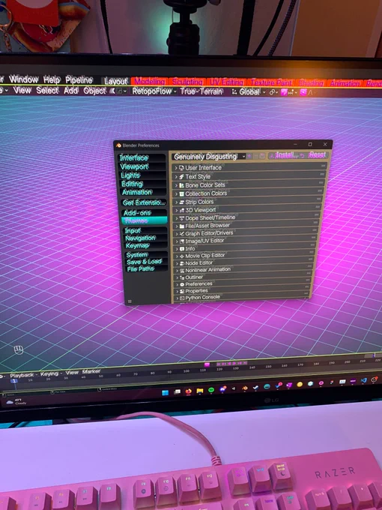Open the UV Editing workspace tab

(226, 82)
